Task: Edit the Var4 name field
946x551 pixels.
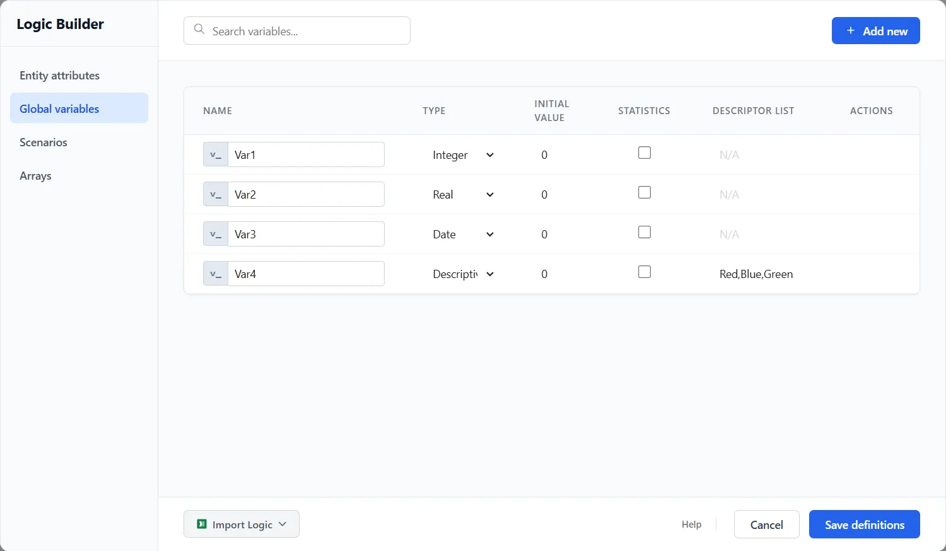Action: 306,274
